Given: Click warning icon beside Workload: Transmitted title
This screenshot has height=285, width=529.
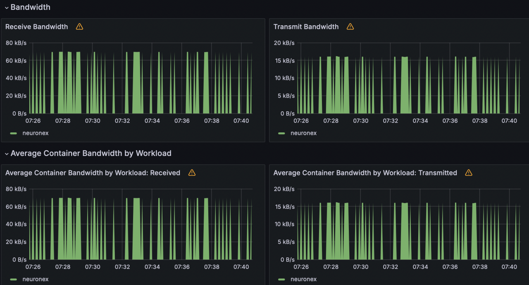Looking at the screenshot, I should (469, 173).
